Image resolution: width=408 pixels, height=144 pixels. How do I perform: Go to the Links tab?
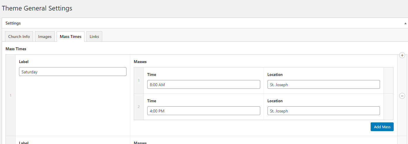(94, 37)
